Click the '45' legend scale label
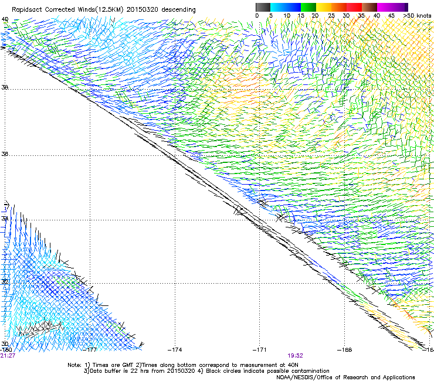 (x=391, y=16)
